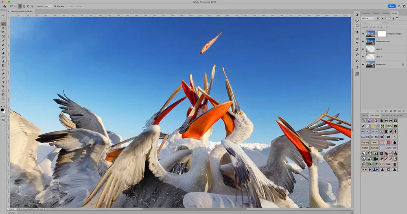Choose Add to selection mode icon
This screenshot has height=214, width=407.
24,7
